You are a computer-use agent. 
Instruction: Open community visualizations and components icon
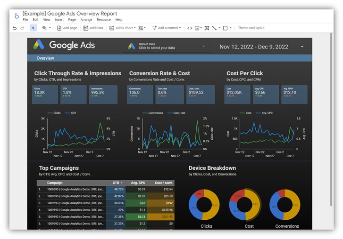coord(141,28)
